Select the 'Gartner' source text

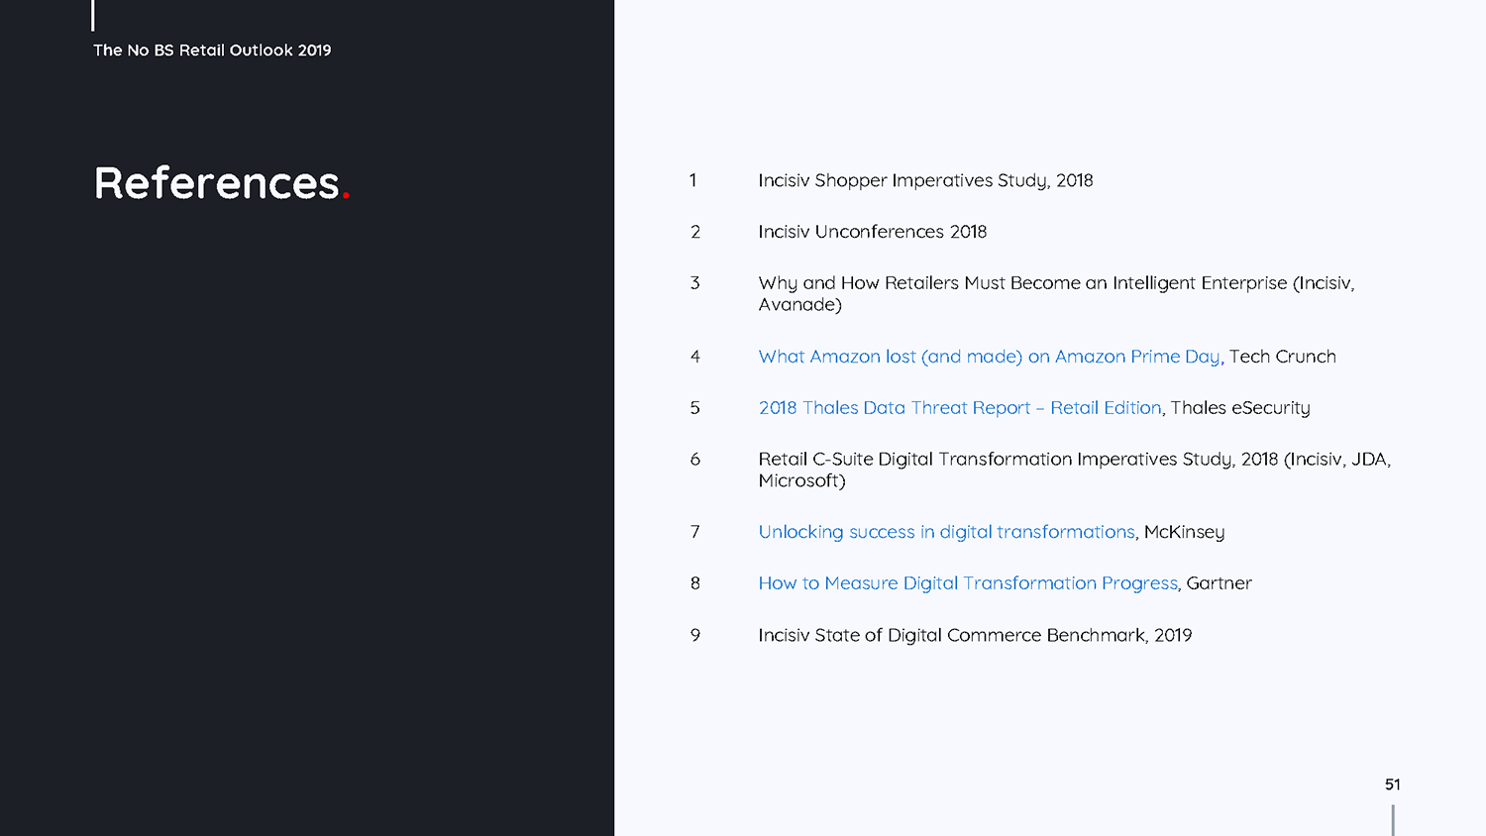tap(1220, 583)
